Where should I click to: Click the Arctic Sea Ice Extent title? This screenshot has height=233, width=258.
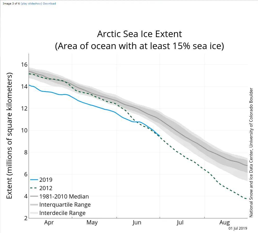139,34
